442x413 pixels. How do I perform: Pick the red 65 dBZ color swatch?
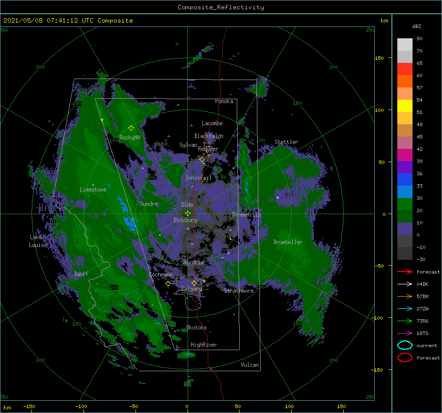coord(405,69)
